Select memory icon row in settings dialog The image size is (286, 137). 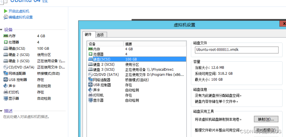(91, 49)
